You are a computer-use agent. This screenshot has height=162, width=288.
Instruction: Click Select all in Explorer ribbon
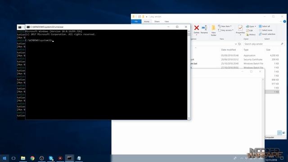[264, 26]
